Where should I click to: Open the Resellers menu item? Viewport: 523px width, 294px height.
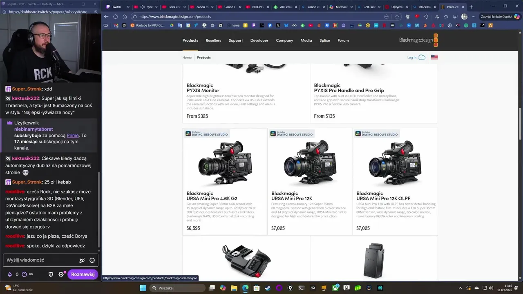[x=213, y=40]
